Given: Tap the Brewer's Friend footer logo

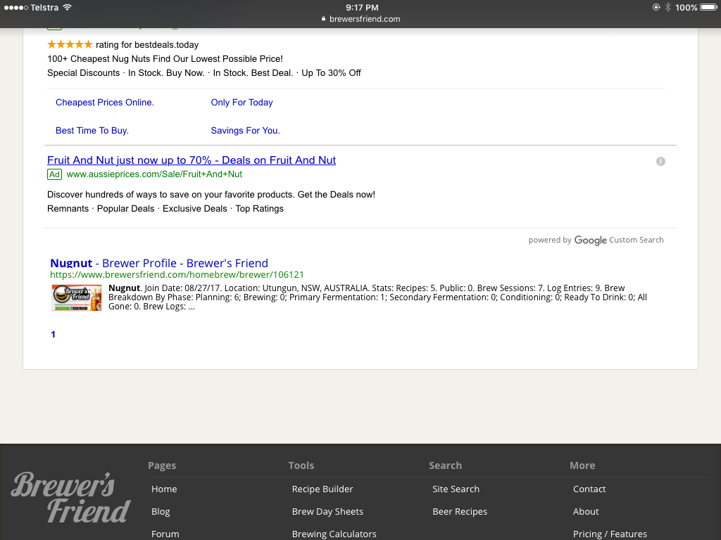Looking at the screenshot, I should 71,499.
